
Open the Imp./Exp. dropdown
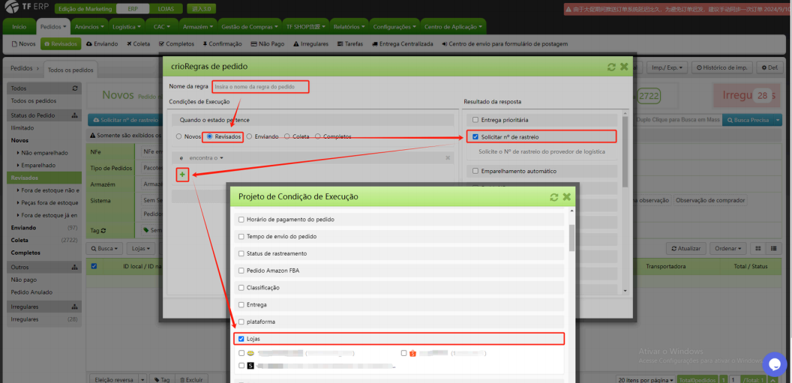click(667, 67)
